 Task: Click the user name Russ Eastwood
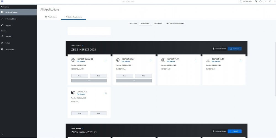tap(247, 1)
